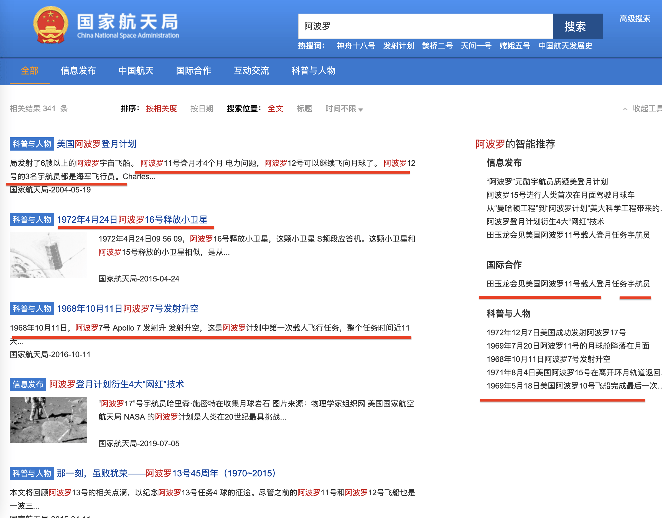662x518 pixels.
Task: Click the date text 国家航天局-2019-07-05
Action: point(139,444)
